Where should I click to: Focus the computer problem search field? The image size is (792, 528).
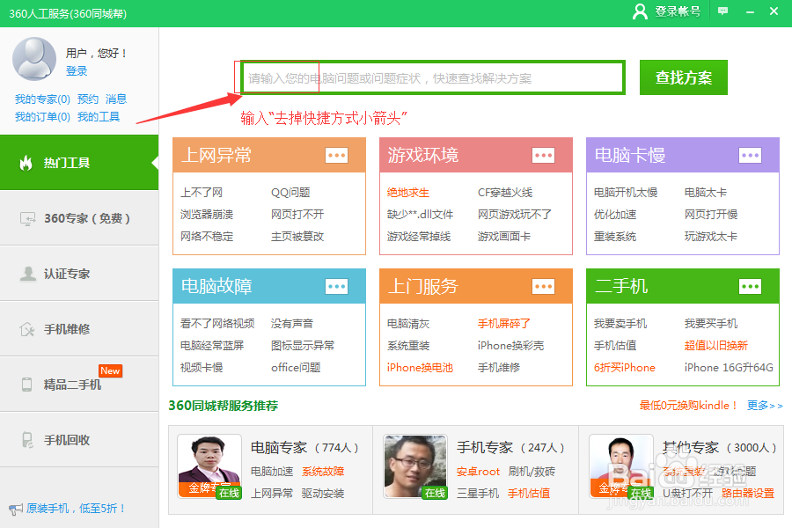coord(433,77)
